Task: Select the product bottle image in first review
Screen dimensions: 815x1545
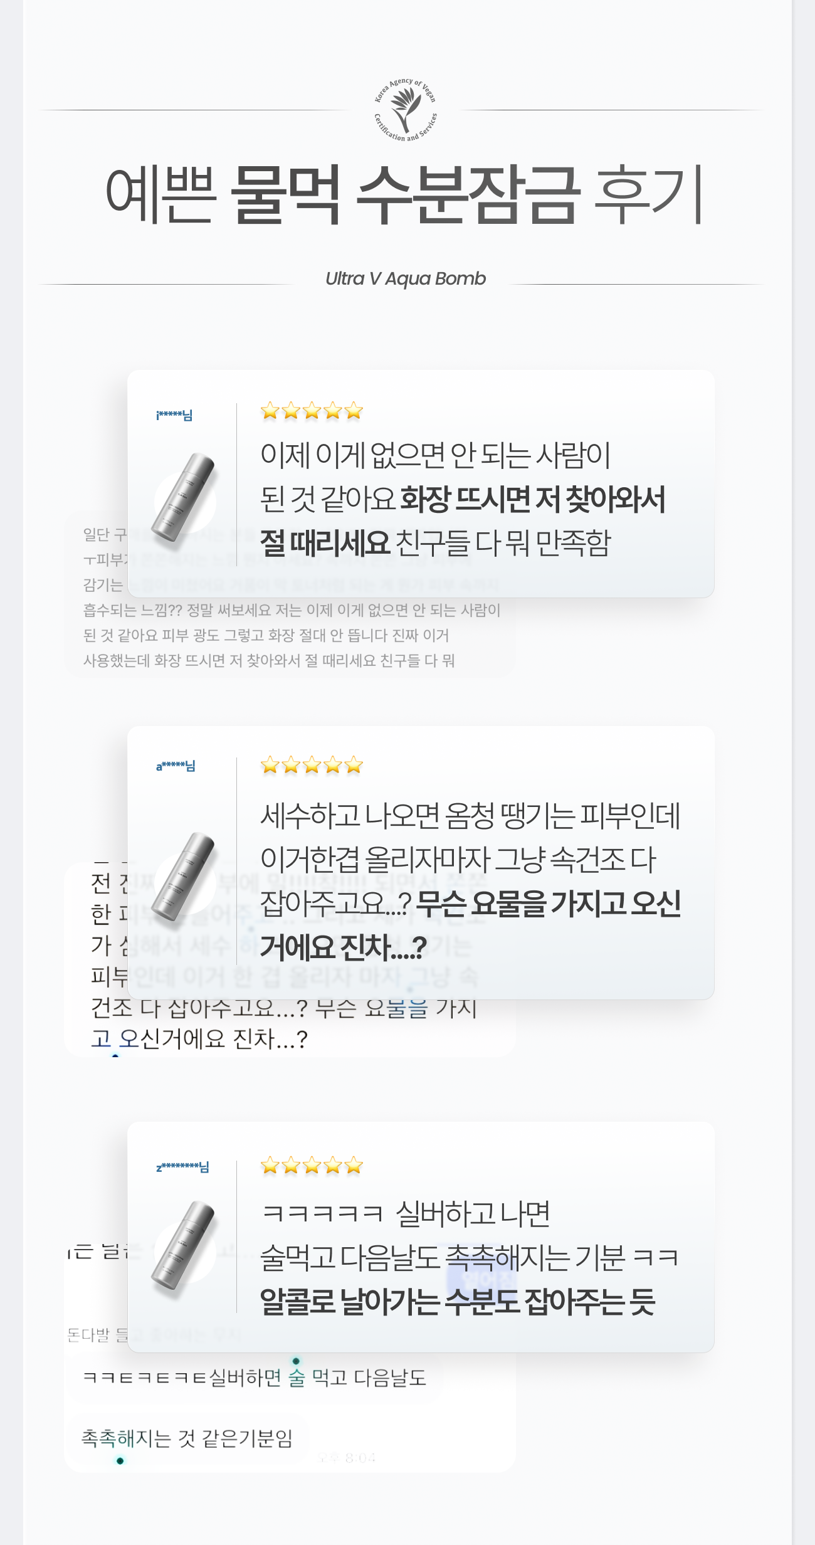Action: (x=184, y=497)
